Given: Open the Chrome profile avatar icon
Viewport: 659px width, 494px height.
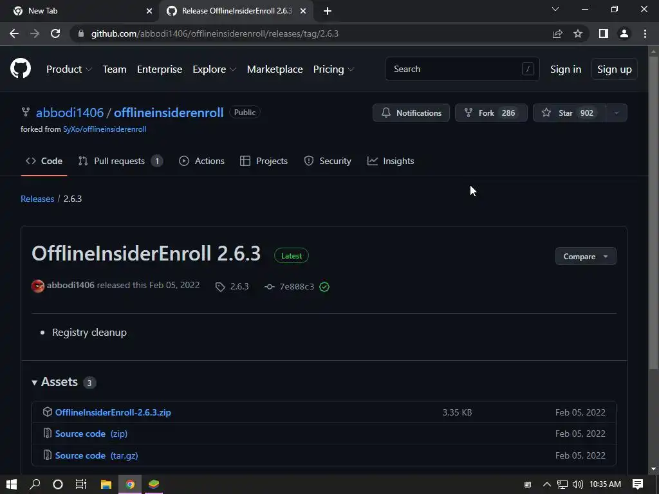Looking at the screenshot, I should (624, 33).
